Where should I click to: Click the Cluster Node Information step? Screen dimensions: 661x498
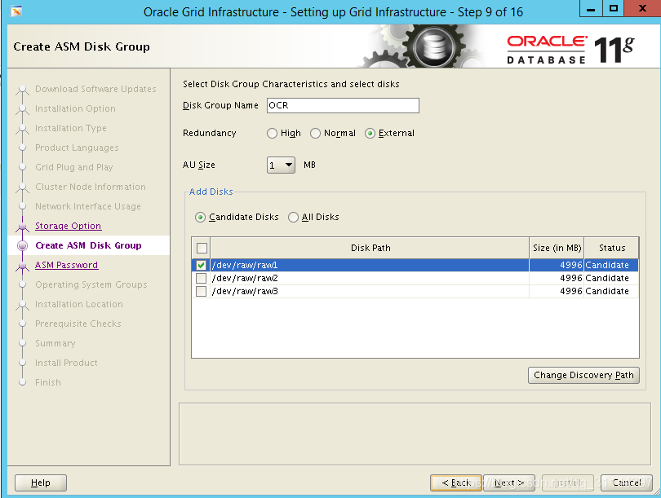[x=91, y=187]
